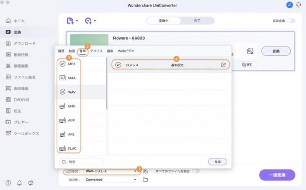Open the video edit (動画編集) scissors item
The image size is (306, 190).
coord(17,66)
